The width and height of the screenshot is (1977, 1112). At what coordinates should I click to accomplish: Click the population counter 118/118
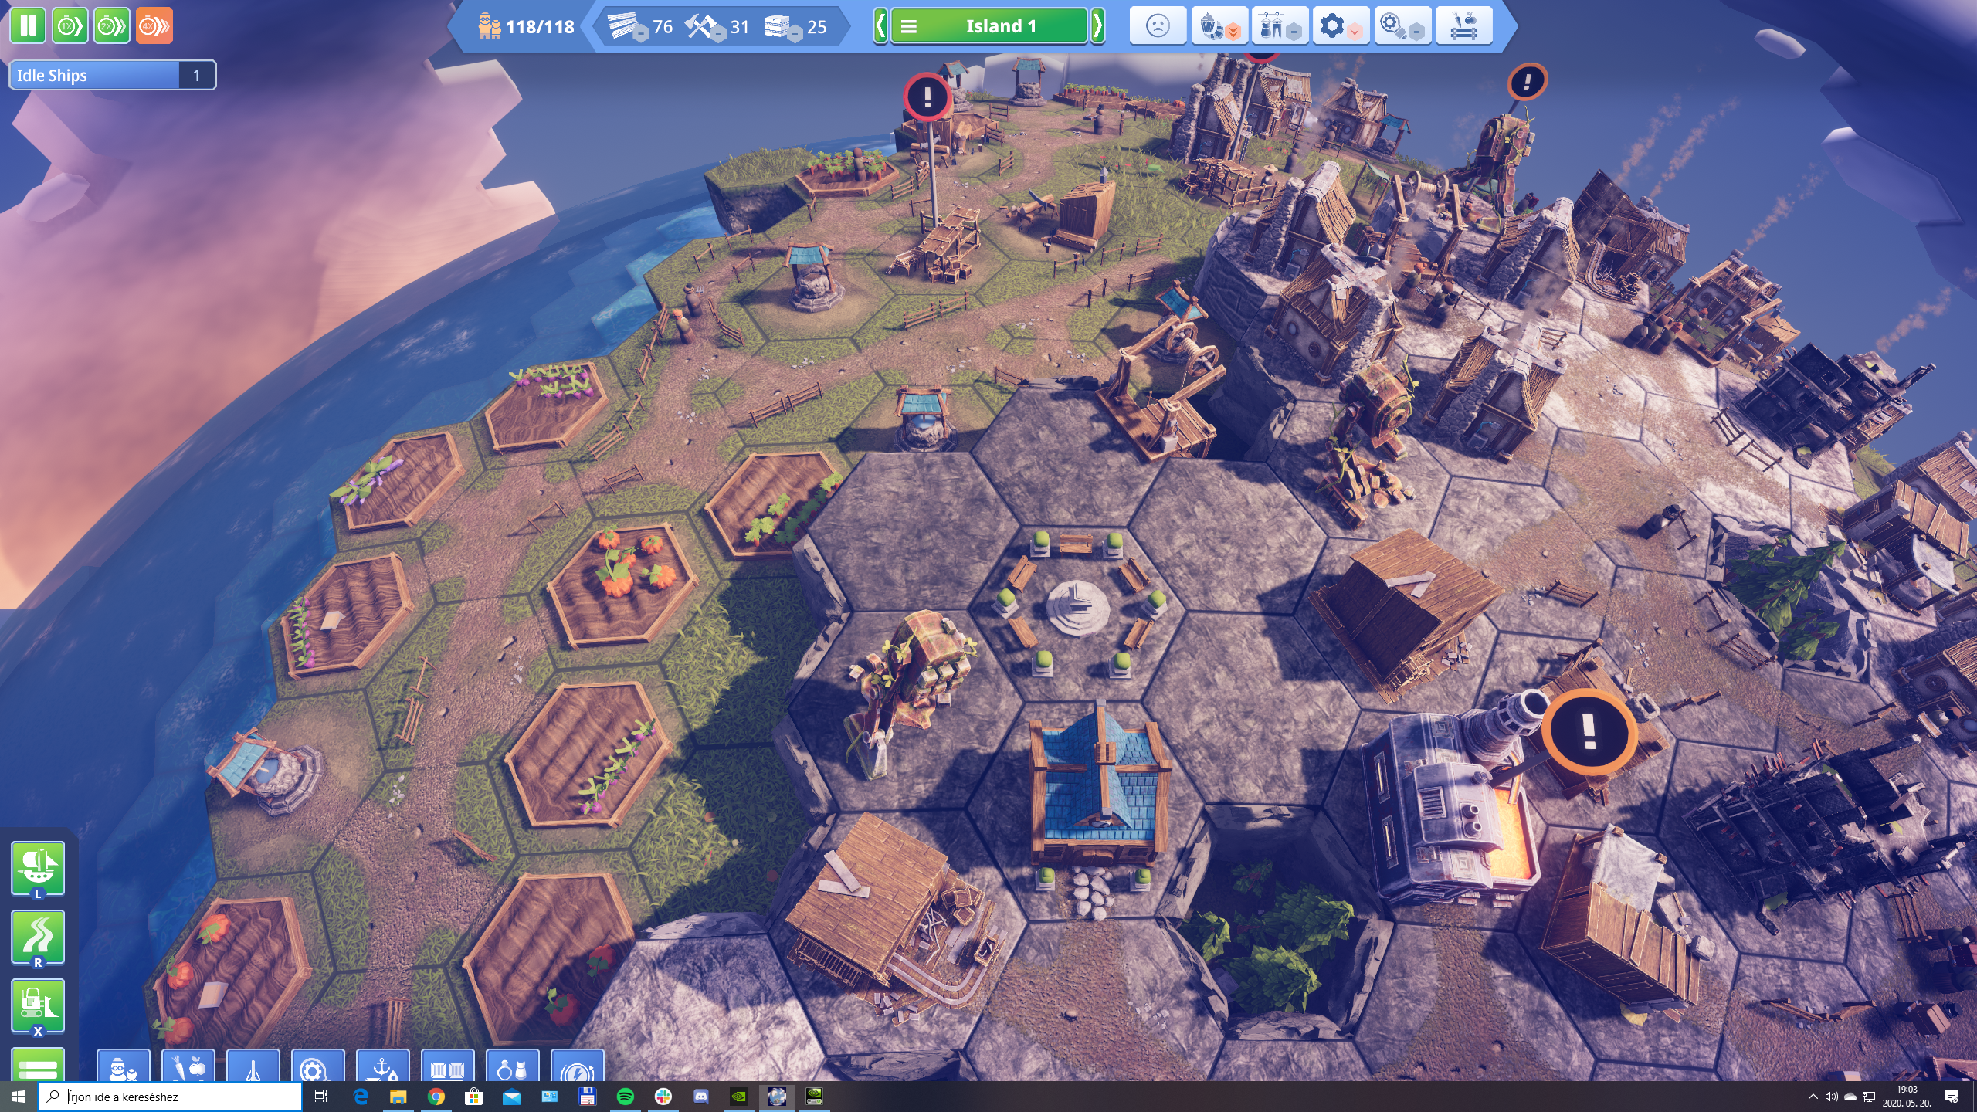tap(527, 27)
